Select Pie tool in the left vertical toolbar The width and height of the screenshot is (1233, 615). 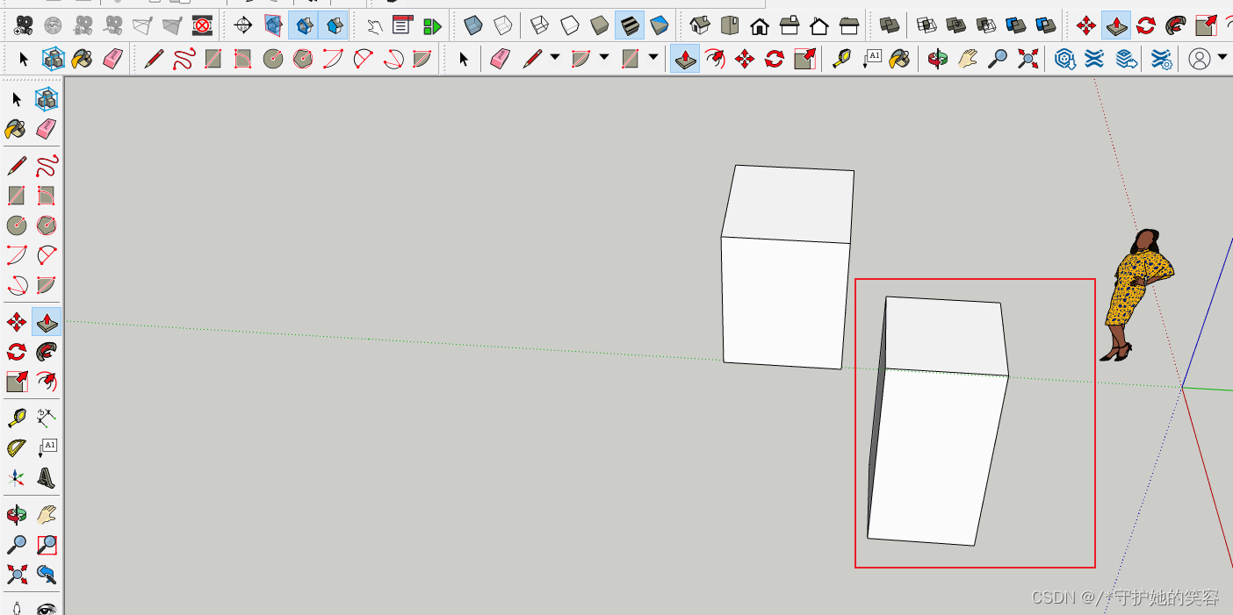tap(47, 285)
